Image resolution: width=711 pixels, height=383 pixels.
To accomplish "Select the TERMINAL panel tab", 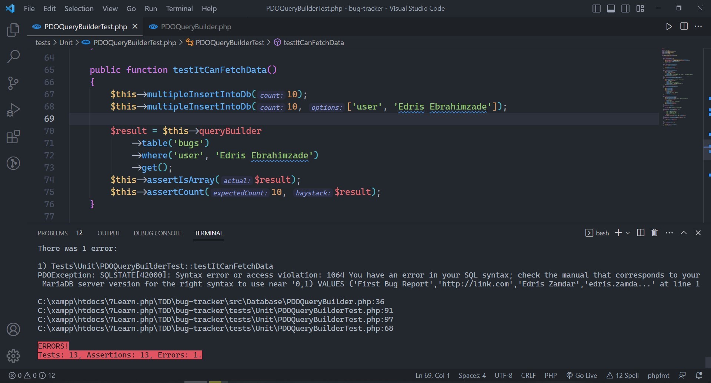I will 209,233.
